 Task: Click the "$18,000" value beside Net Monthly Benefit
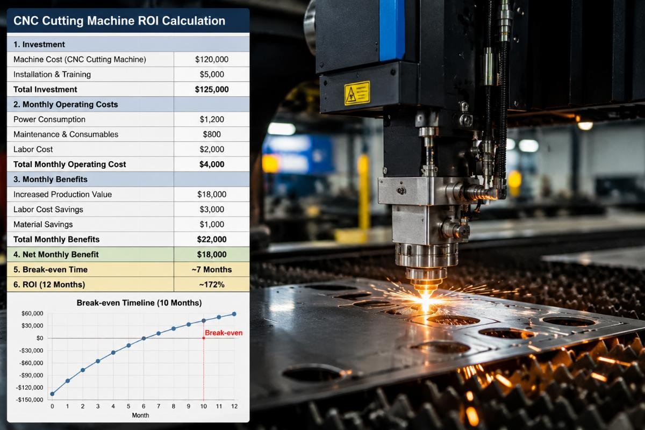pyautogui.click(x=212, y=255)
